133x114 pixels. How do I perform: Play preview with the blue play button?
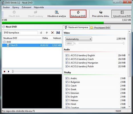9,72
